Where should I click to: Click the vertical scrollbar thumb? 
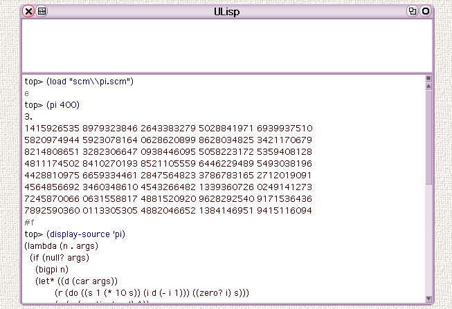coord(428,137)
